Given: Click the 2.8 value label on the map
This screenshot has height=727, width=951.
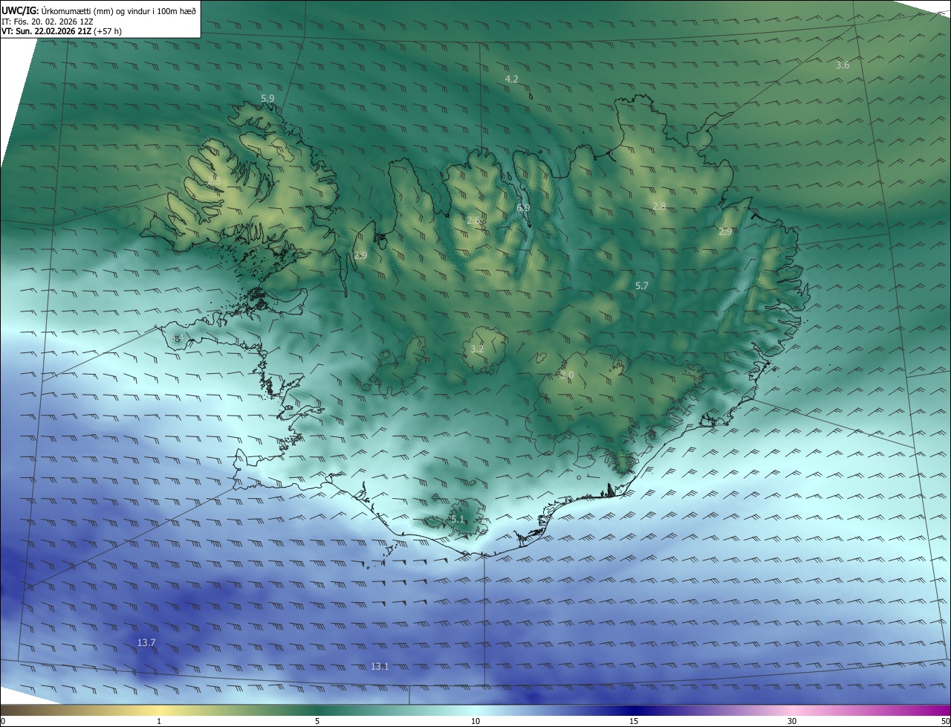Looking at the screenshot, I should (659, 206).
